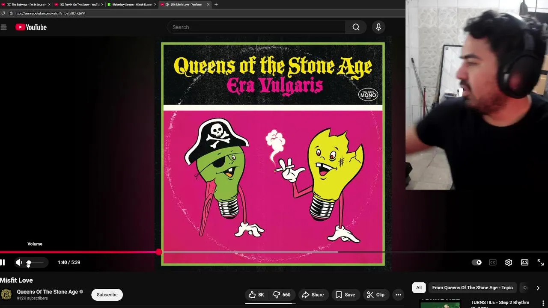
Task: Close the Turnin On The Screw tab
Action: tap(102, 4)
